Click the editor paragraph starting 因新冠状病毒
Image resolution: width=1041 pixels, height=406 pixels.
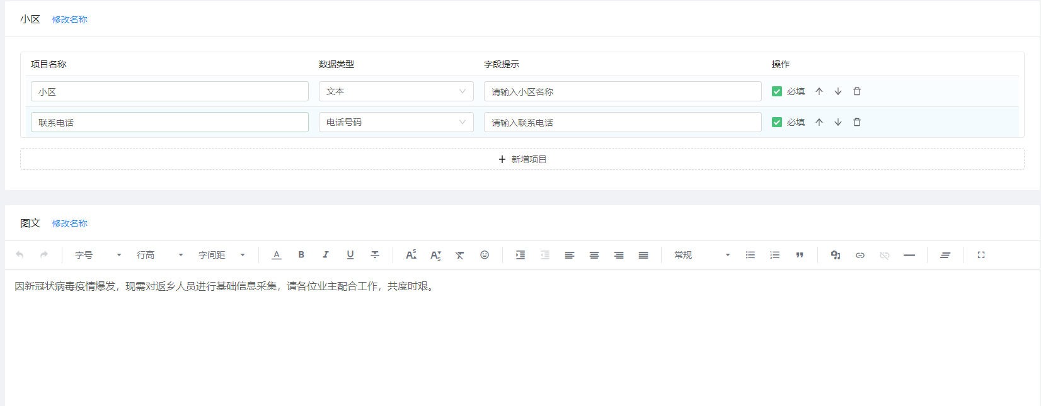click(x=226, y=286)
